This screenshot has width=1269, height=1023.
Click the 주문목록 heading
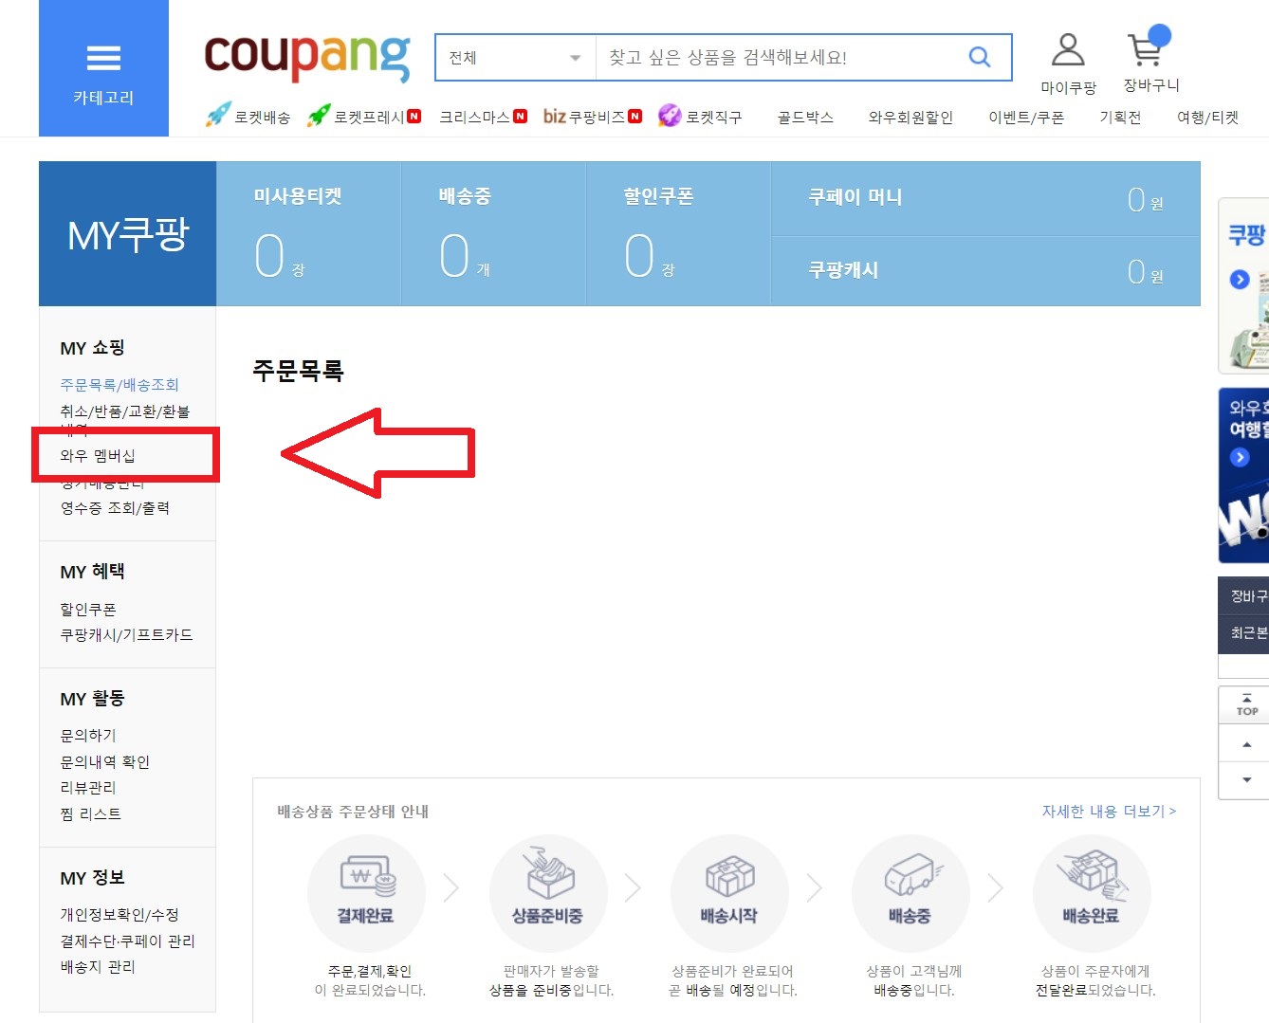click(x=298, y=371)
